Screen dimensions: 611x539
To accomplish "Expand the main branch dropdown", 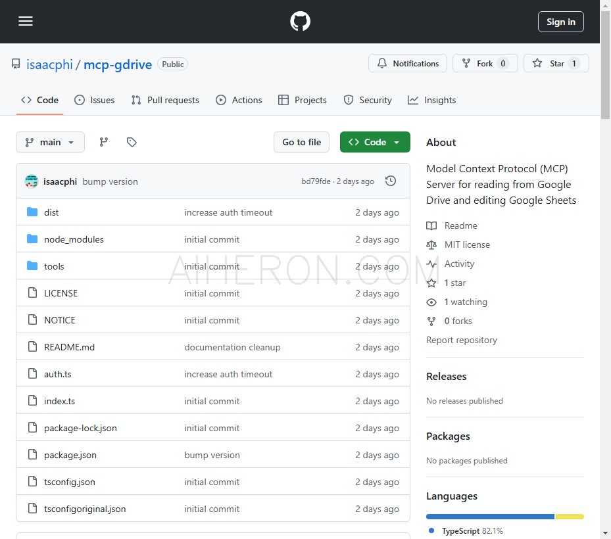I will coord(50,142).
